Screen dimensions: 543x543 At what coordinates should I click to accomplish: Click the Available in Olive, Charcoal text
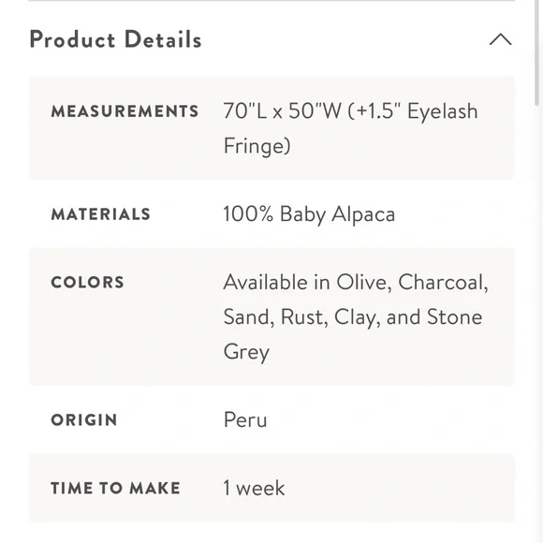point(356,283)
